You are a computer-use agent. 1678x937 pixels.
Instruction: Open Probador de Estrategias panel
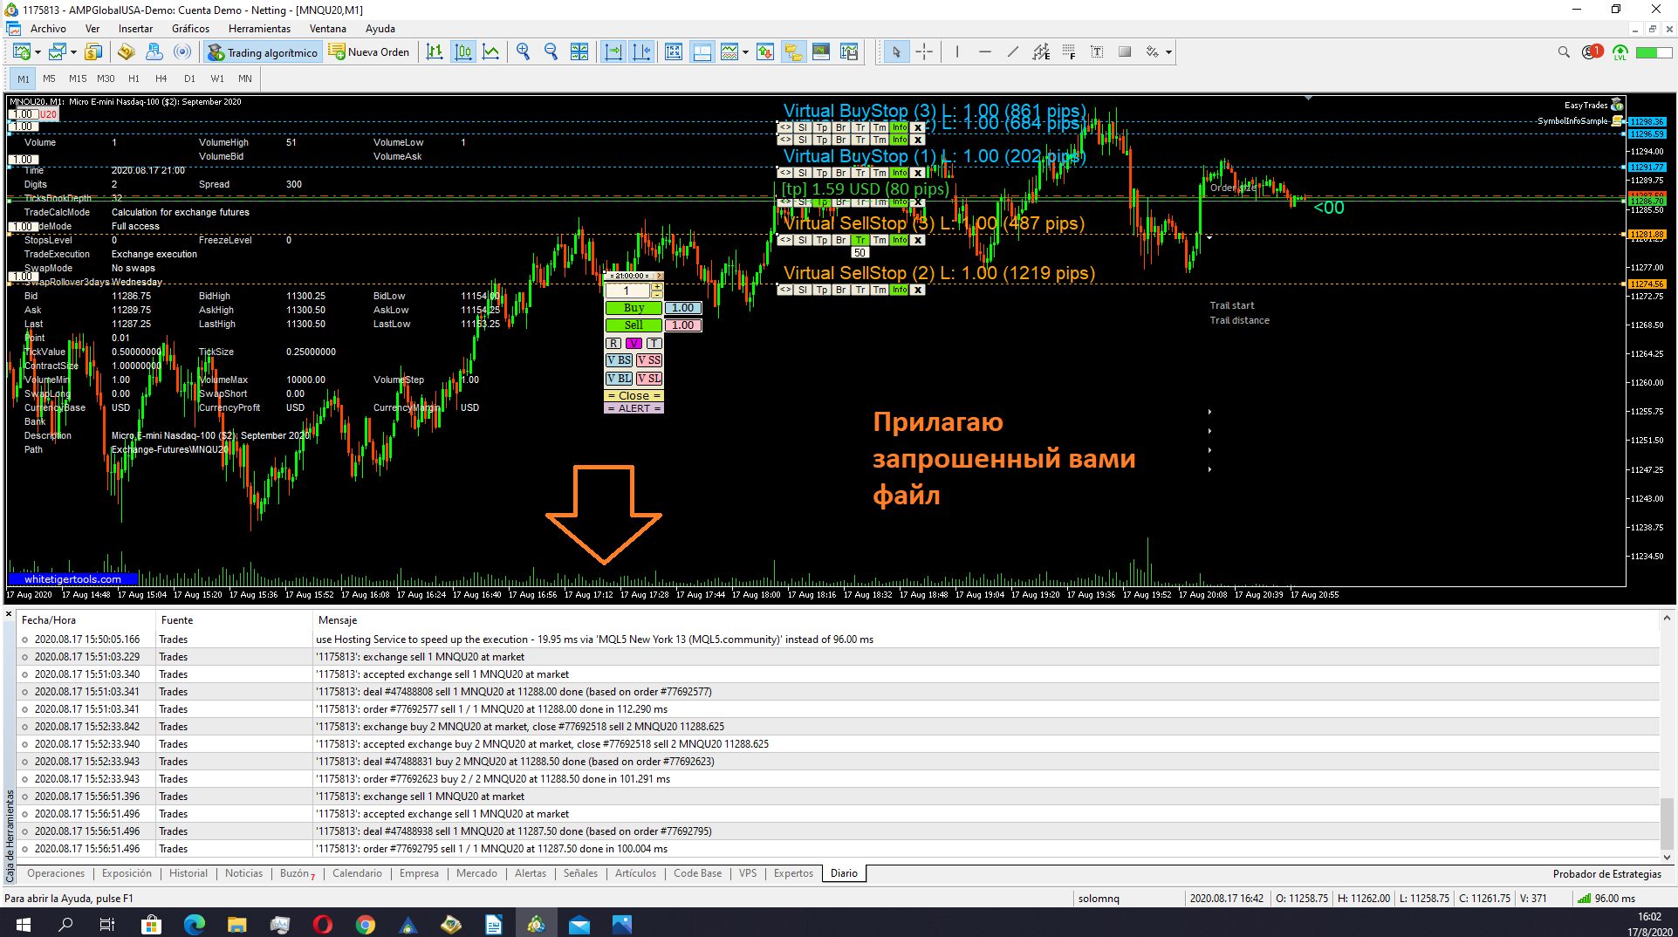1606,874
